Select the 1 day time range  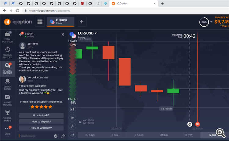click(114, 135)
